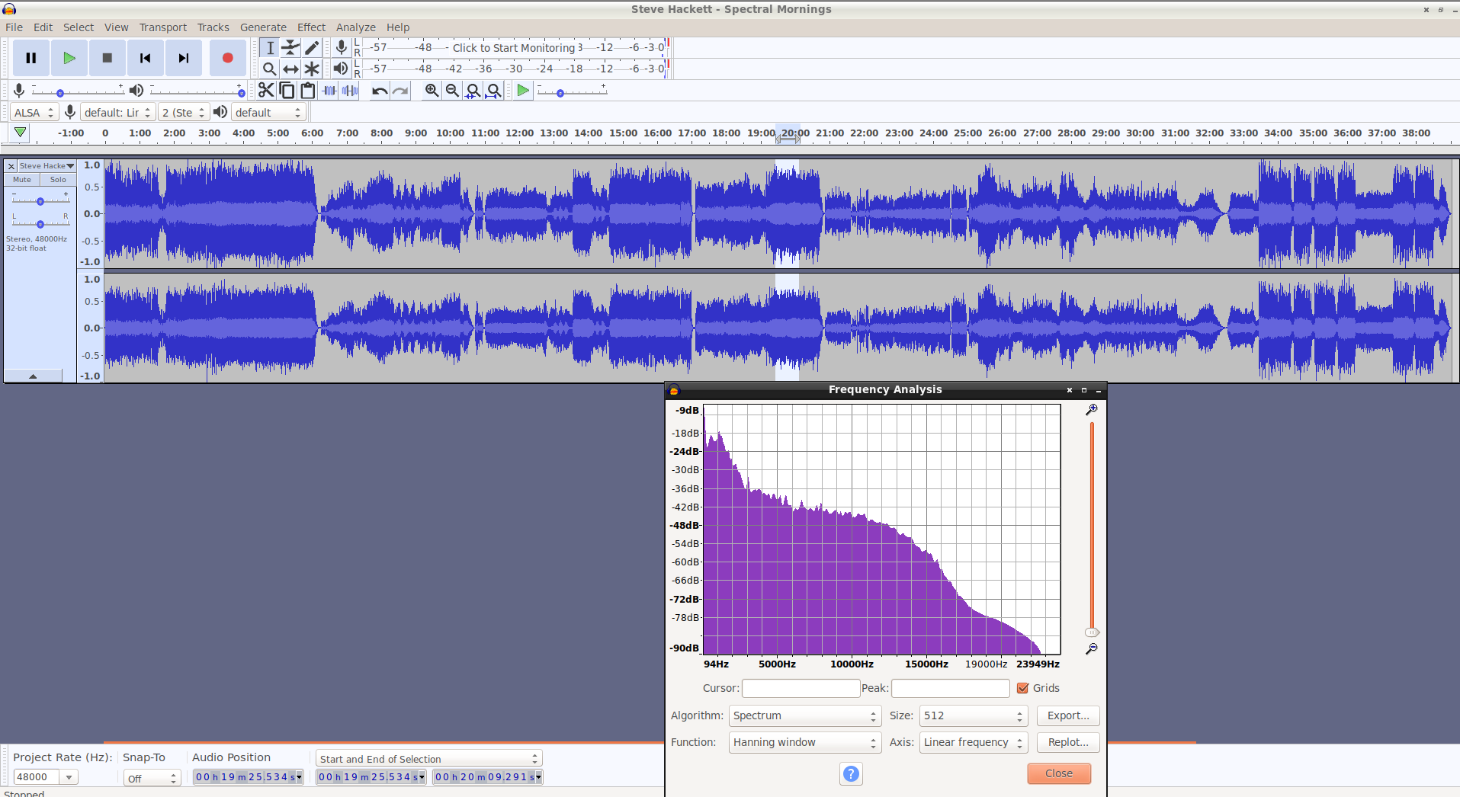The height and width of the screenshot is (797, 1460).
Task: Click the track gain slider
Action: click(x=40, y=201)
